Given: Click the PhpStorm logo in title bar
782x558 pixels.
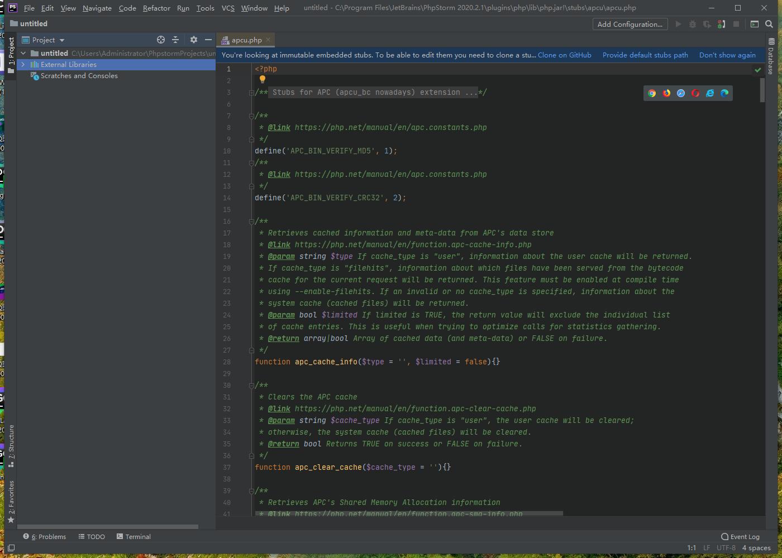Looking at the screenshot, I should [x=12, y=8].
